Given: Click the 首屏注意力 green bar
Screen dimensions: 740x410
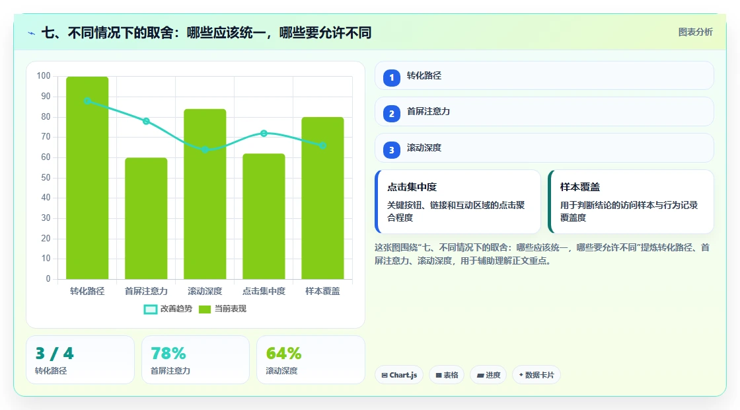Looking at the screenshot, I should (x=146, y=218).
